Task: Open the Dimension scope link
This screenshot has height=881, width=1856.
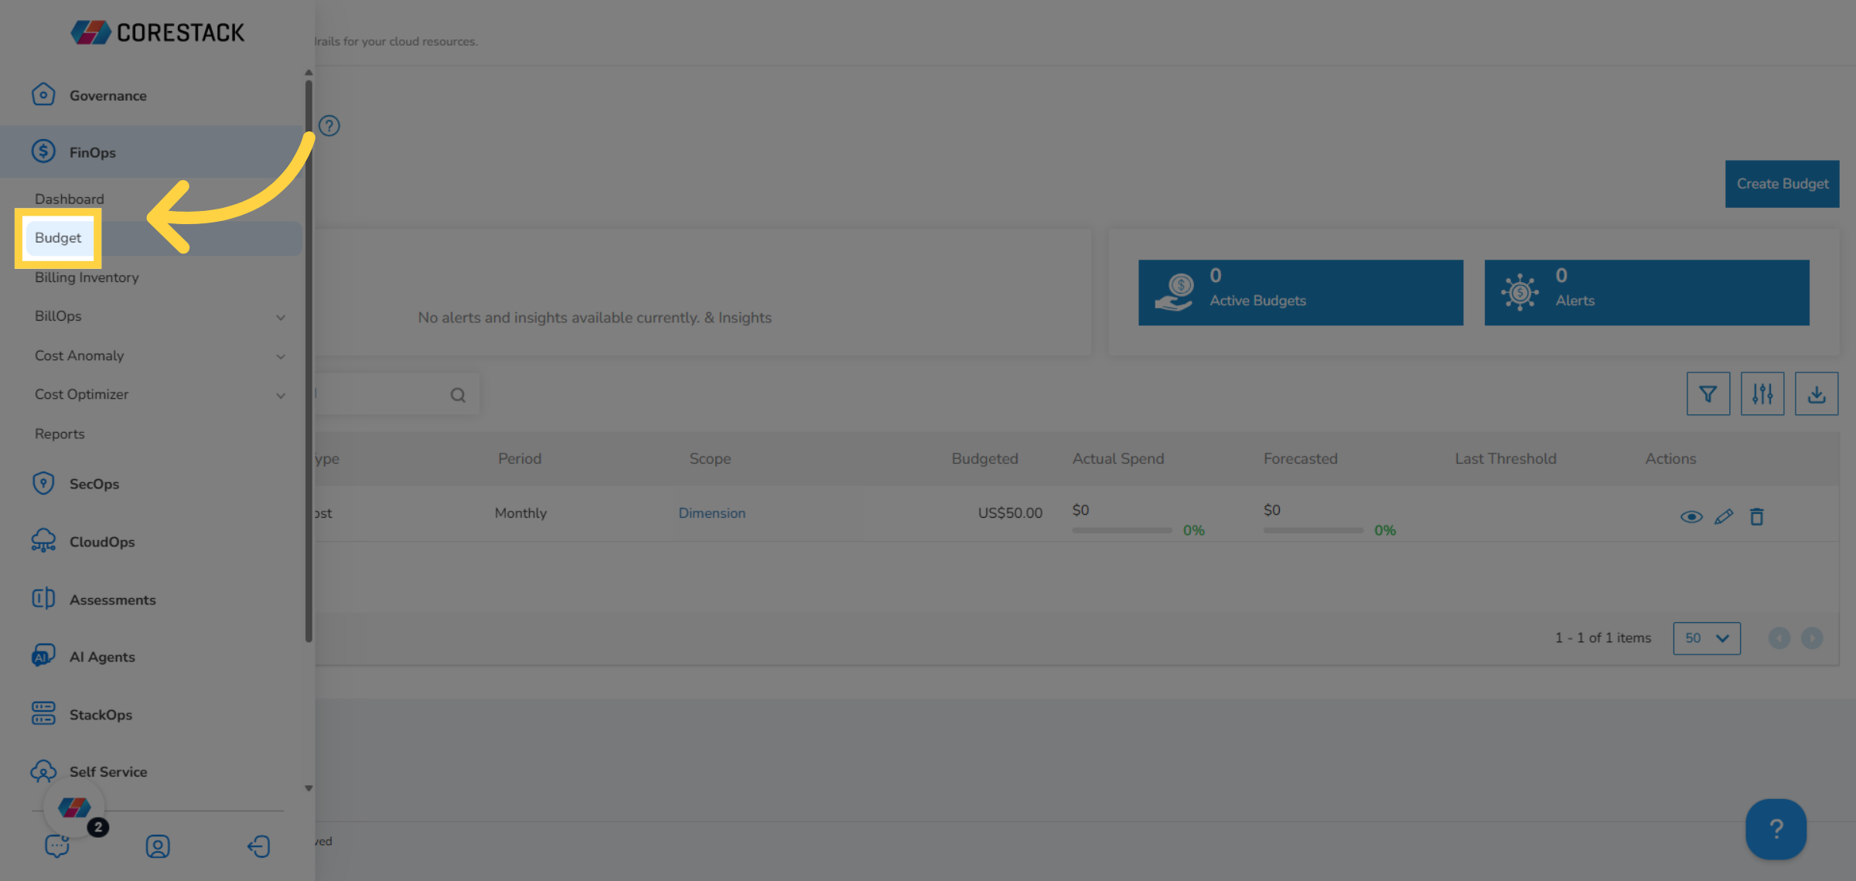Action: (711, 513)
